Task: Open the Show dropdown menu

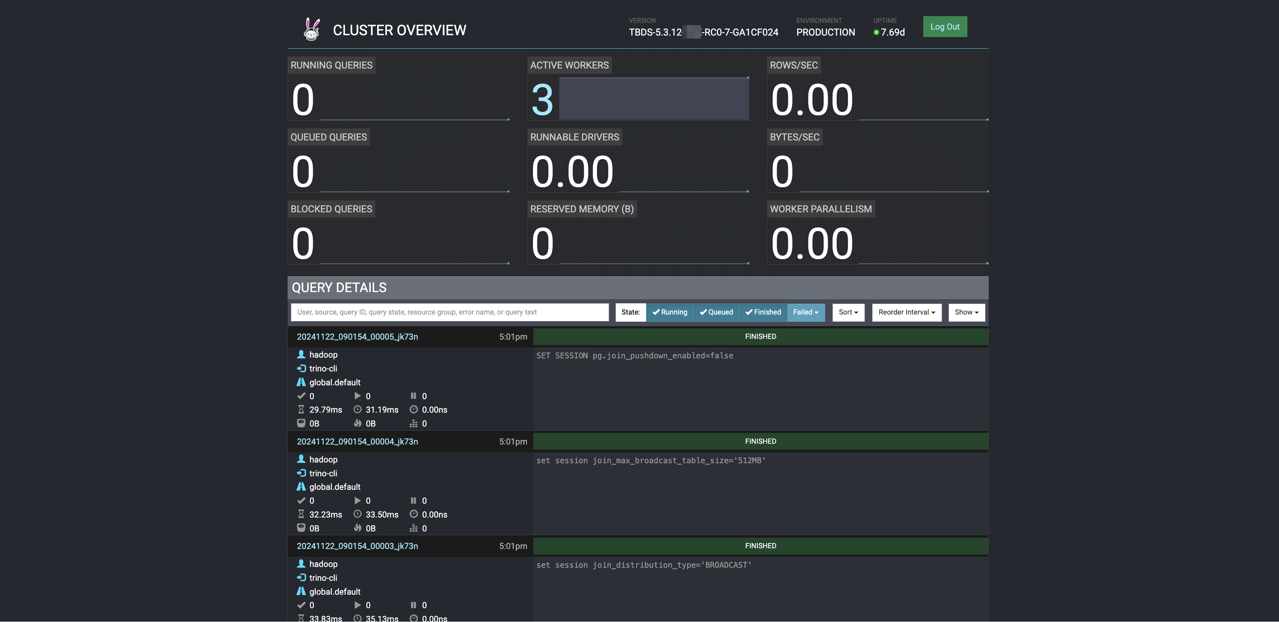Action: [966, 312]
